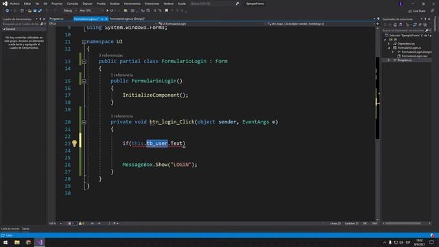Click the open file toolbar icon
This screenshot has height=247, width=439.
(29, 11)
